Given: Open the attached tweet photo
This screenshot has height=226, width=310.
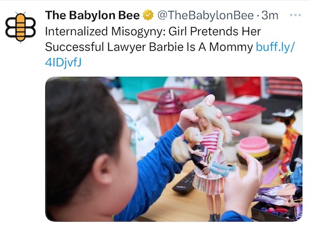Looking at the screenshot, I should (x=174, y=149).
